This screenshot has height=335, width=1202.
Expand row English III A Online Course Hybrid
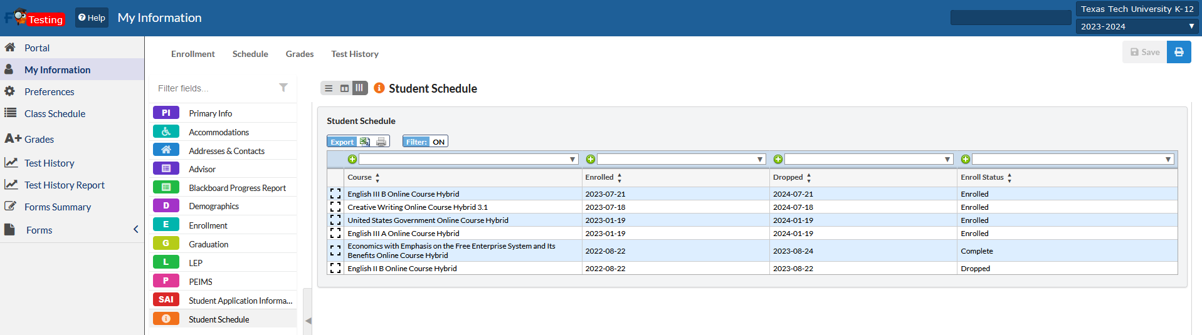tap(335, 233)
